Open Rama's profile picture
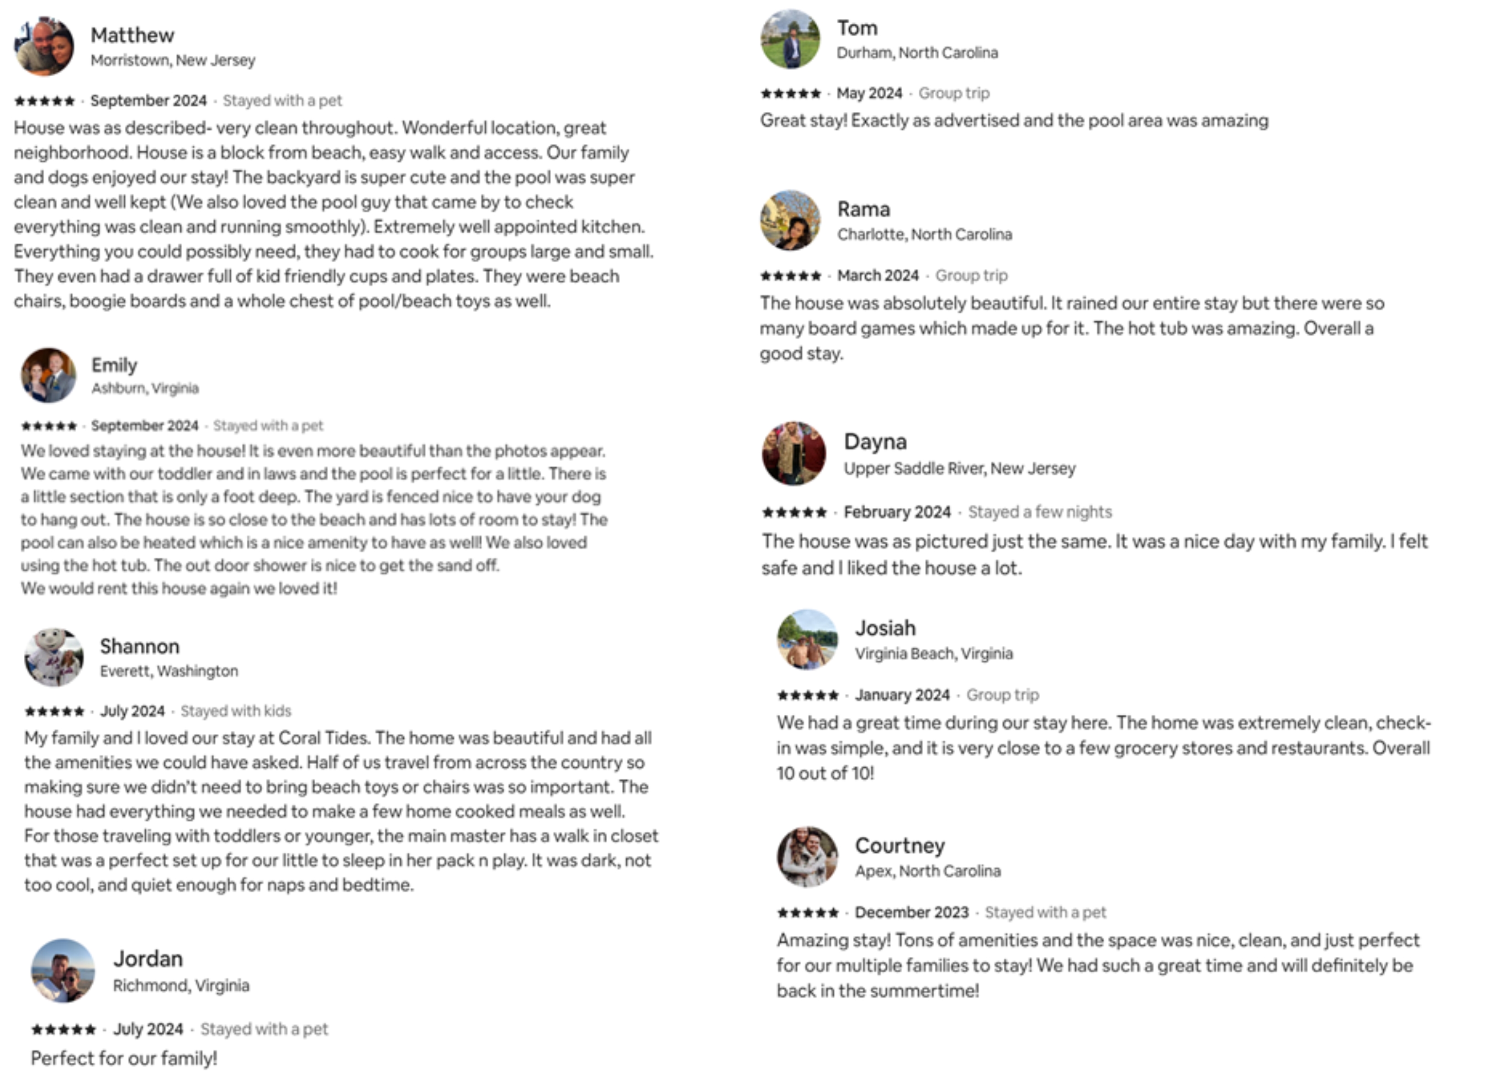Viewport: 1508px width, 1081px height. (x=791, y=220)
